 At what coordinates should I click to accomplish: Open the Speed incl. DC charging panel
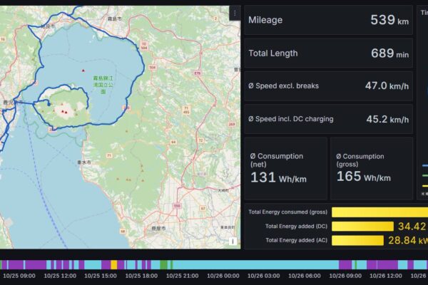(x=328, y=119)
